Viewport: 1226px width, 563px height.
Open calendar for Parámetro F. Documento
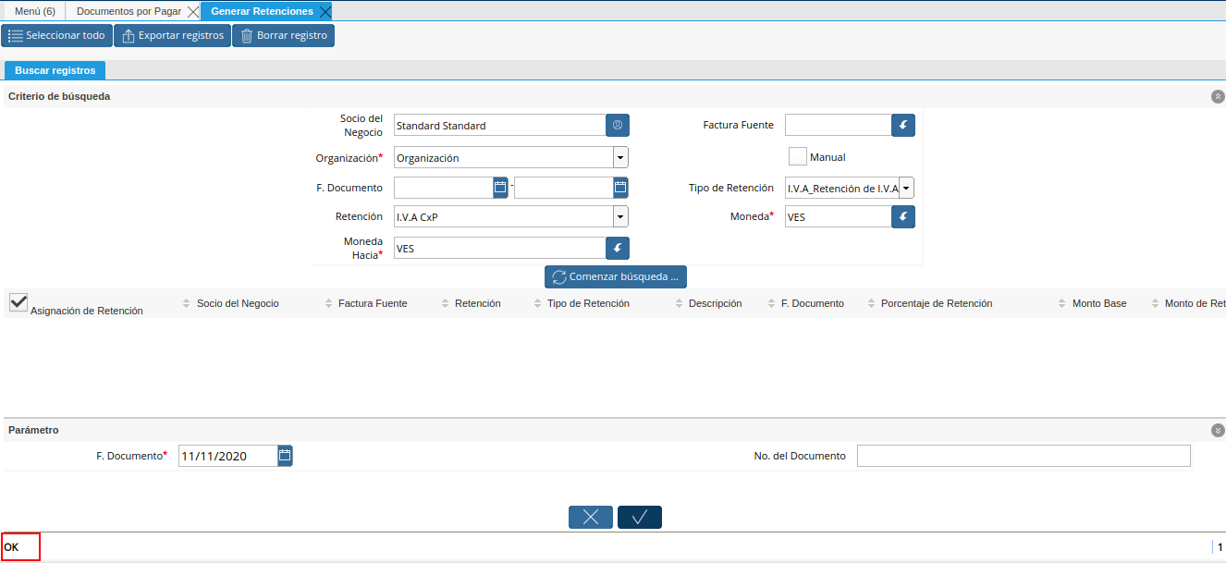285,455
